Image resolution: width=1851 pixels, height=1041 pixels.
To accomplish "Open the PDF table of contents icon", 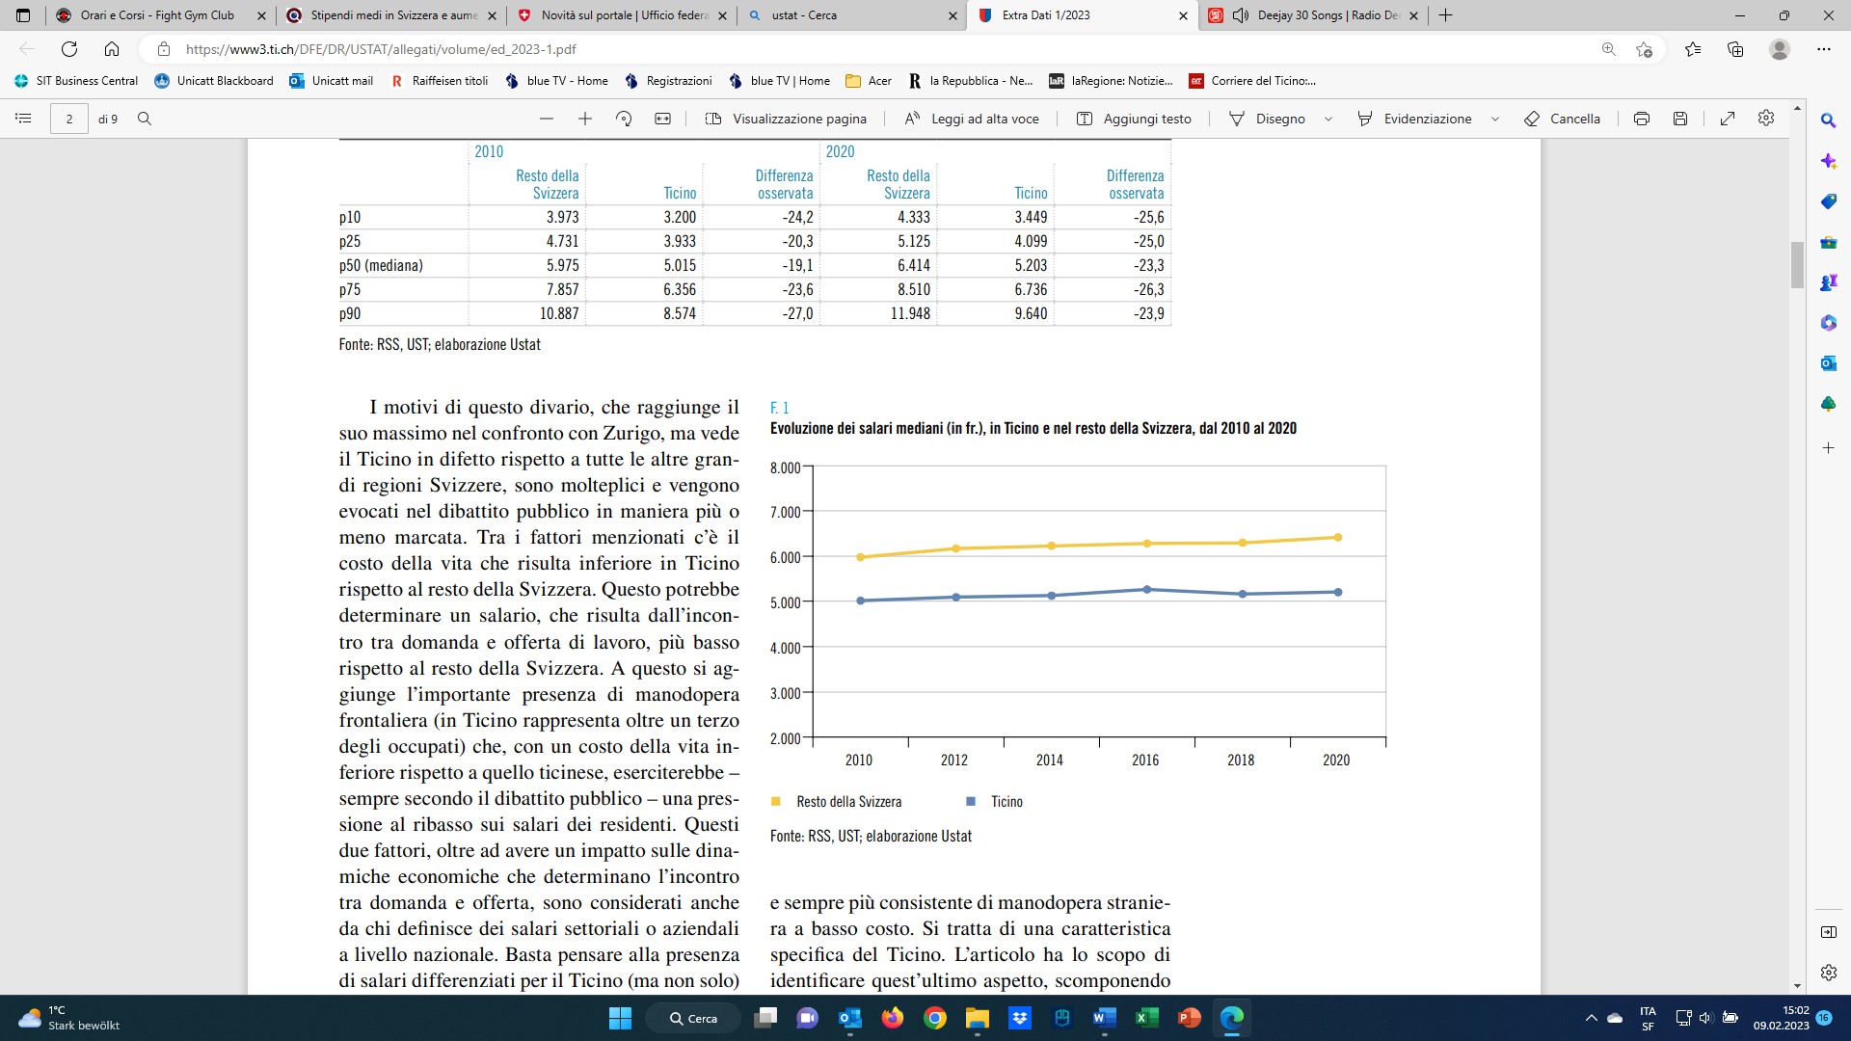I will pos(24,119).
